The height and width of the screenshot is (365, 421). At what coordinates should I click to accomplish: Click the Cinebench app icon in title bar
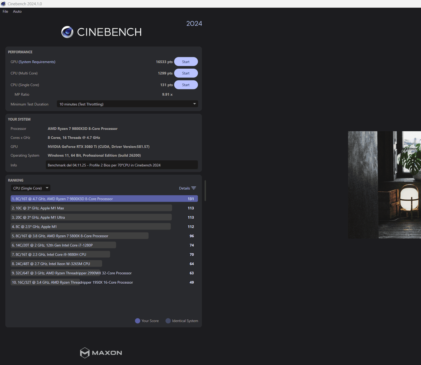click(x=3, y=4)
